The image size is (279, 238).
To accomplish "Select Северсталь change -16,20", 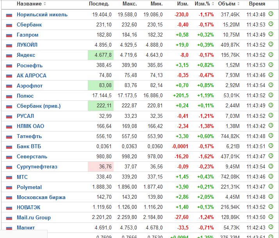I will [181, 156].
